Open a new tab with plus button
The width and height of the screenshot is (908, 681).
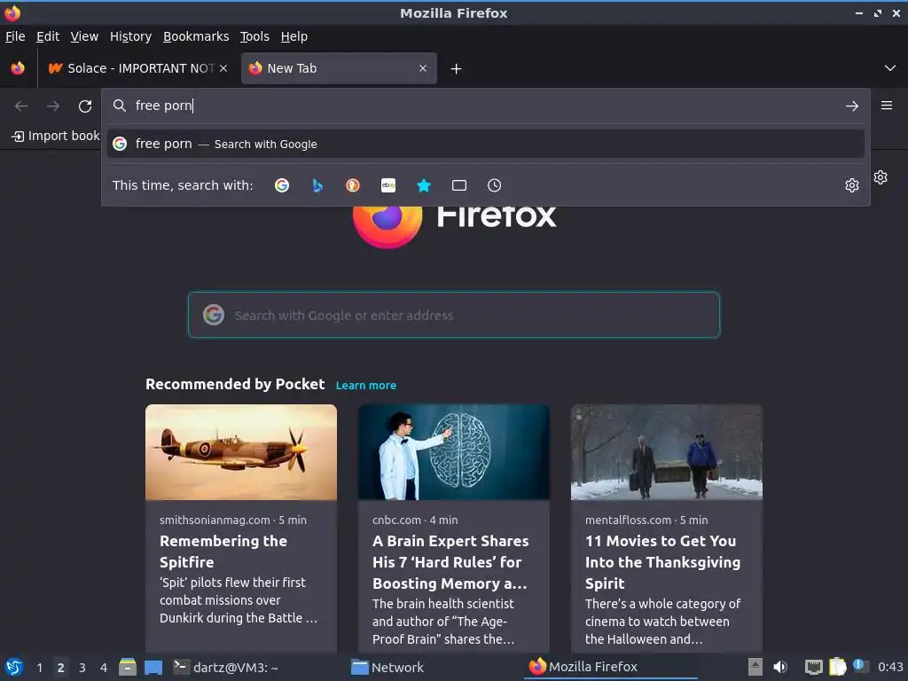tap(457, 69)
